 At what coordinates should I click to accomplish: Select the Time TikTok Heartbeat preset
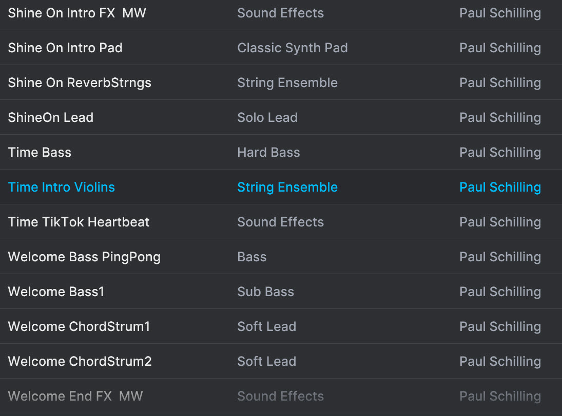tap(281, 222)
